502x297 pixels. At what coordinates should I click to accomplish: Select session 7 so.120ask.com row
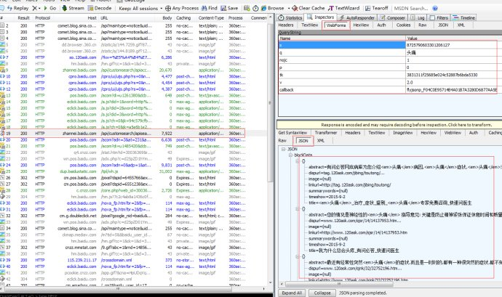123,57
